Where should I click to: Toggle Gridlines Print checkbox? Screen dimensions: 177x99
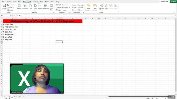pyautogui.click(x=72, y=10)
